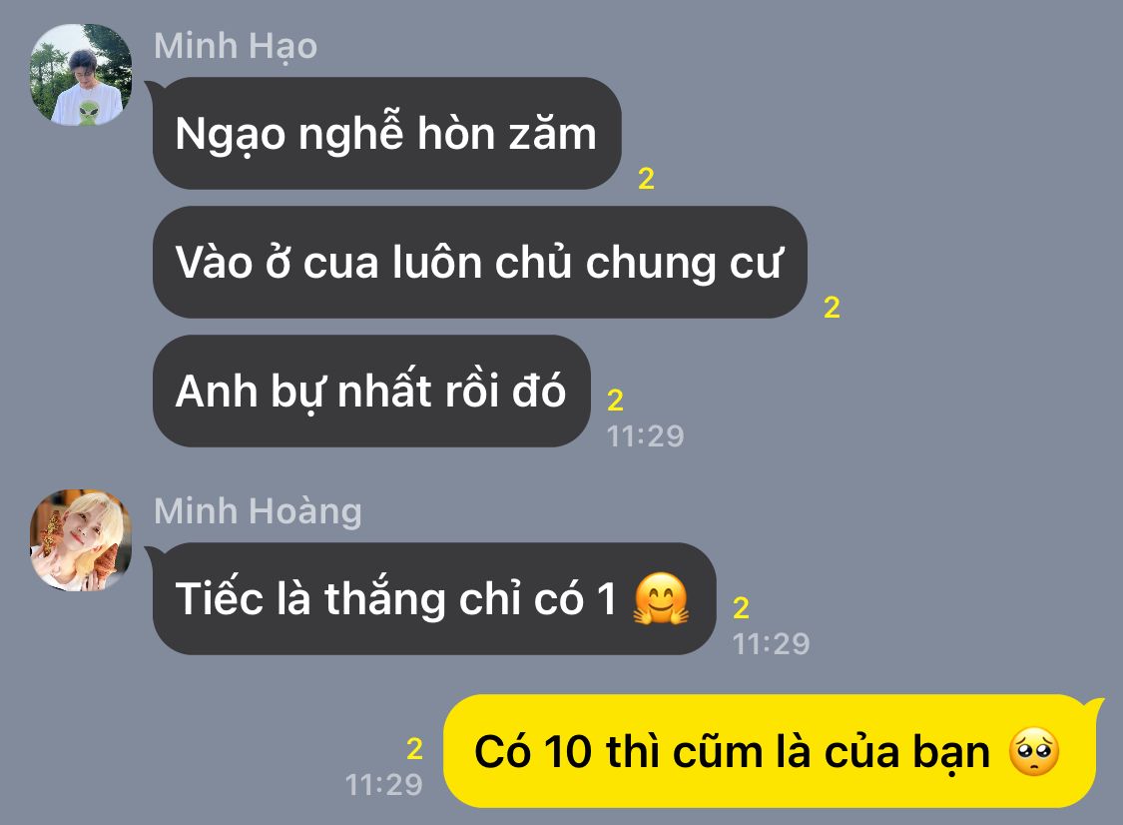Tap 11:29 timestamp under Minh Hạo's last message
Screen dimensions: 1123x825
point(645,435)
